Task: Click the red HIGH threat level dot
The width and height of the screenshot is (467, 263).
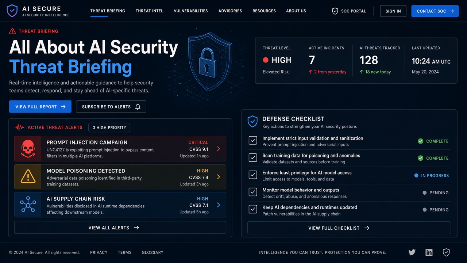Action: coord(266,60)
